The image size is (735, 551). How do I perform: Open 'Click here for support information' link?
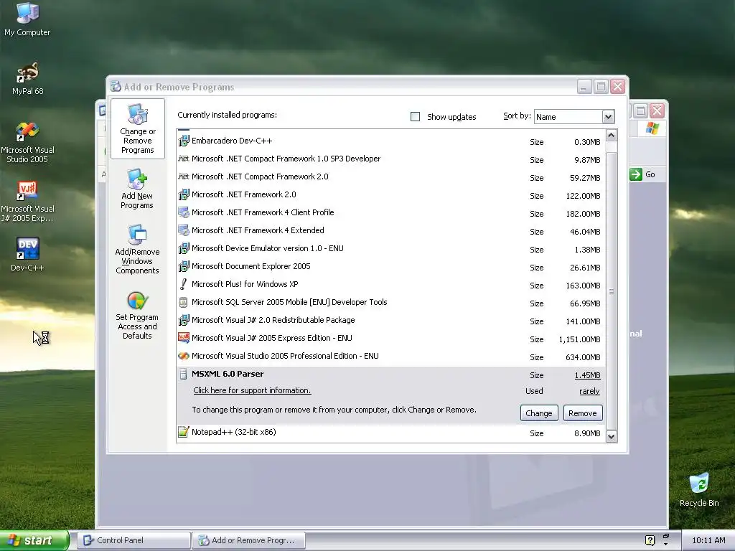click(x=252, y=390)
